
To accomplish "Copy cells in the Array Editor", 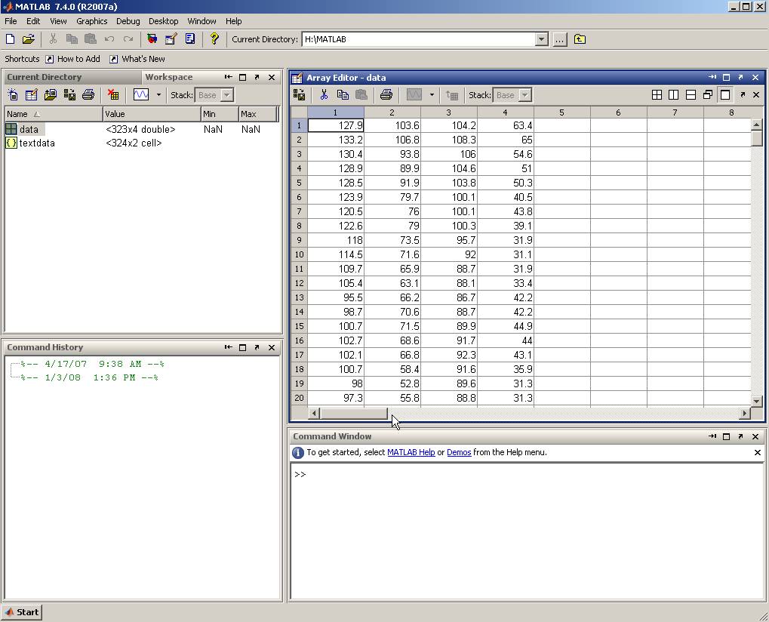I will coord(342,94).
